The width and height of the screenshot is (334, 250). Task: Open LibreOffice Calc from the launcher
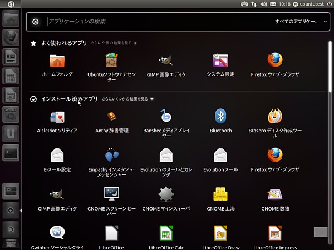pos(11,76)
